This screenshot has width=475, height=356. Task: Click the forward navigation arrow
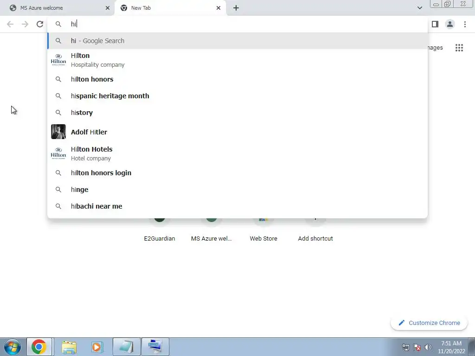pos(25,24)
